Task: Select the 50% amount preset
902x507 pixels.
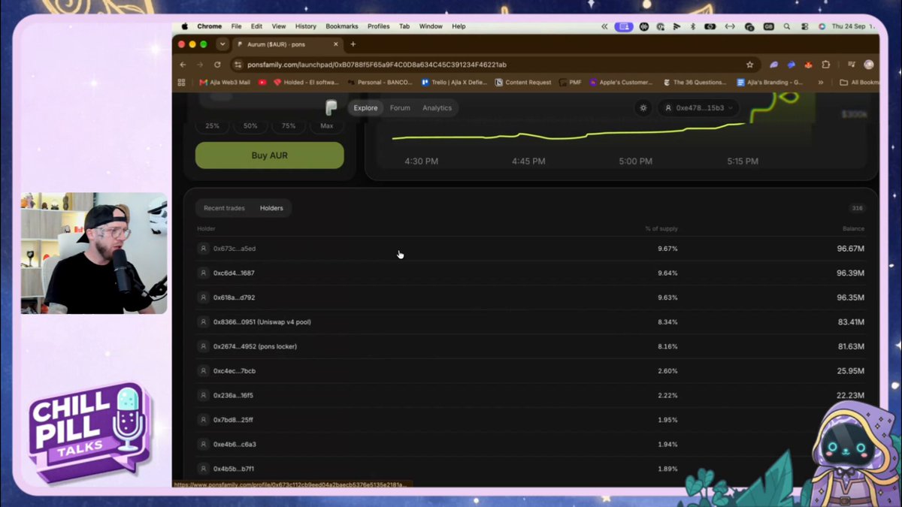Action: click(250, 125)
